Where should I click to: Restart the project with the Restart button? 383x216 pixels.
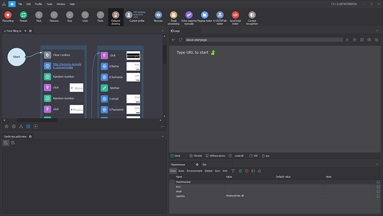24,17
